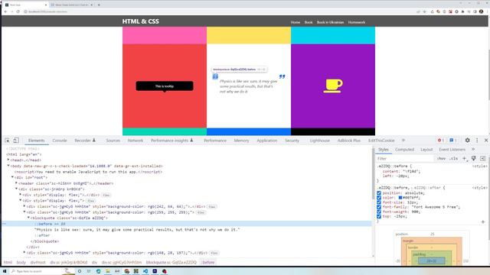This screenshot has height=275, width=490.
Task: Disable the font-family declaration
Action: (379, 207)
